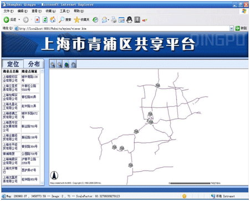This screenshot has height=201, width=250.
Task: Select the 青浦商厦 row name cell
Action: [12, 154]
